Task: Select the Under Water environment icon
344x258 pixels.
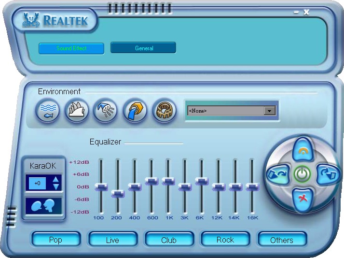Action: [x=48, y=110]
